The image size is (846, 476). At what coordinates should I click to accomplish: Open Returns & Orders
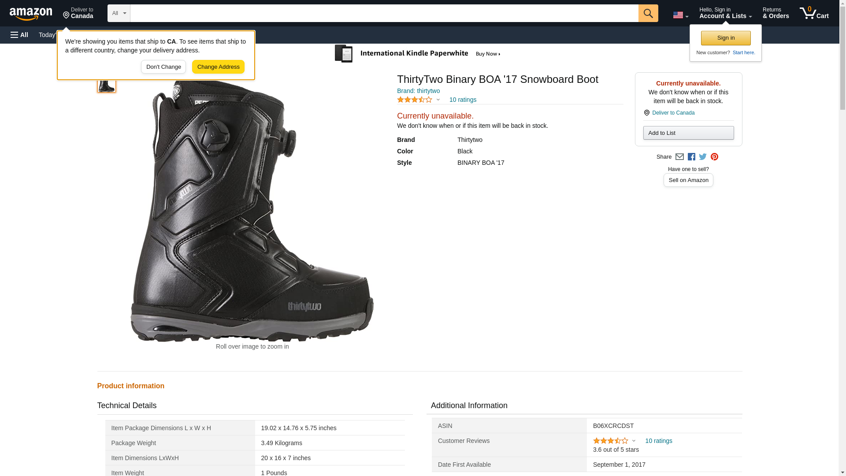pos(775,13)
